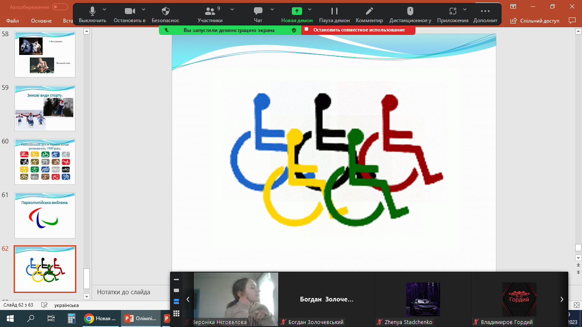Switch Zoom strip to grid view
Screen dimensions: 582x327
click(x=176, y=313)
